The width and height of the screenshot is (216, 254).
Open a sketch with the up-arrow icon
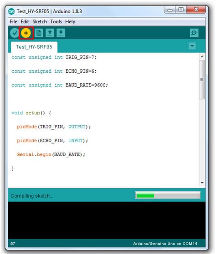pyautogui.click(x=50, y=33)
